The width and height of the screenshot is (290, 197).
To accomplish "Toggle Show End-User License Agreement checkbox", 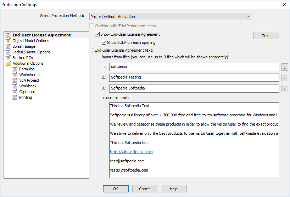I will point(97,34).
